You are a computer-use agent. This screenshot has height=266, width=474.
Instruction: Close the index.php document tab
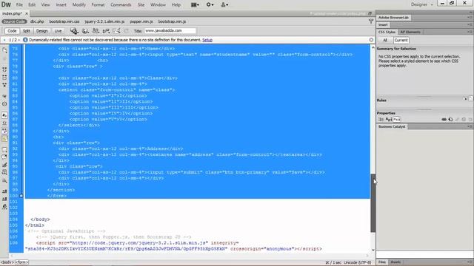pyautogui.click(x=27, y=13)
